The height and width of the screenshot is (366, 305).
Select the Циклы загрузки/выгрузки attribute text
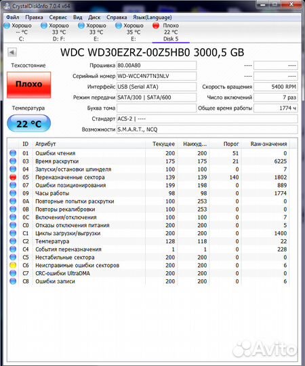68,233
